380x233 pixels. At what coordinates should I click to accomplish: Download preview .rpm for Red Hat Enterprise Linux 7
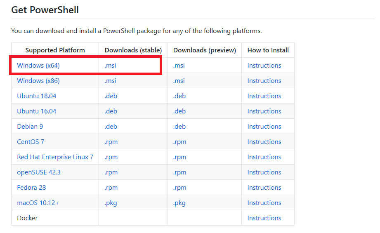179,157
